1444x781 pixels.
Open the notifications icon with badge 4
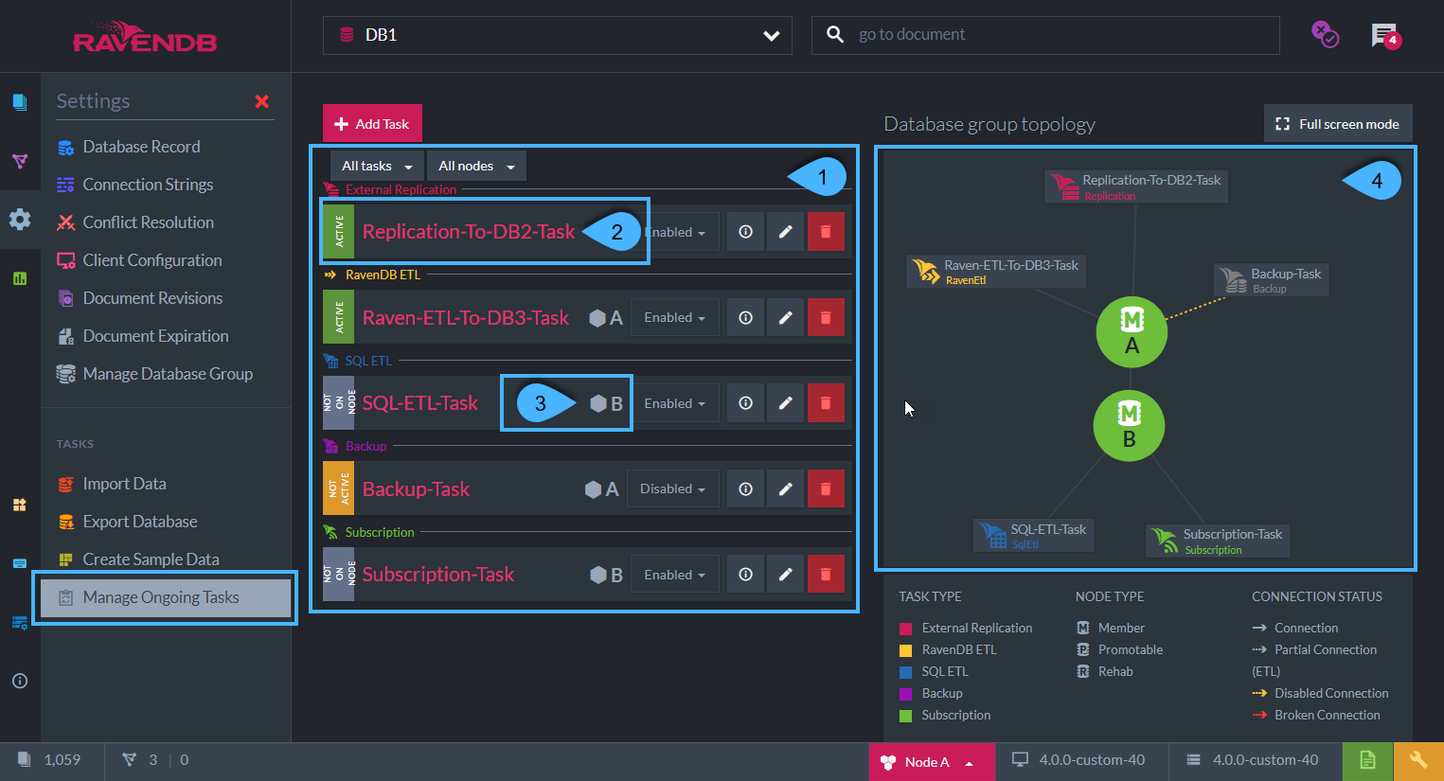(x=1385, y=36)
